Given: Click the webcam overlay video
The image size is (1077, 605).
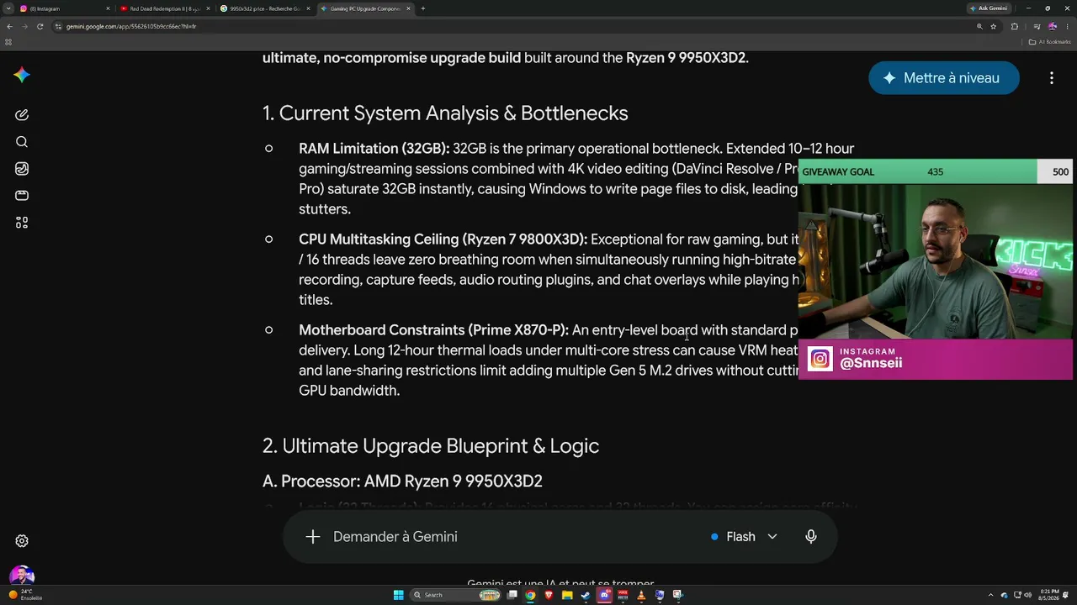Looking at the screenshot, I should [x=935, y=261].
